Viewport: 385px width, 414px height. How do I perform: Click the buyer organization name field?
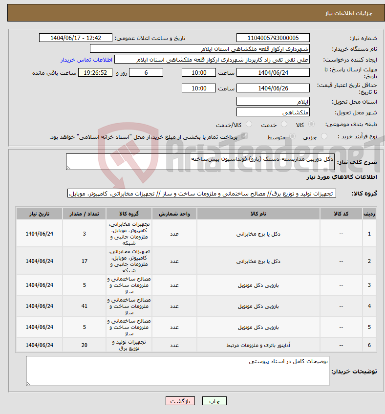[x=200, y=48]
